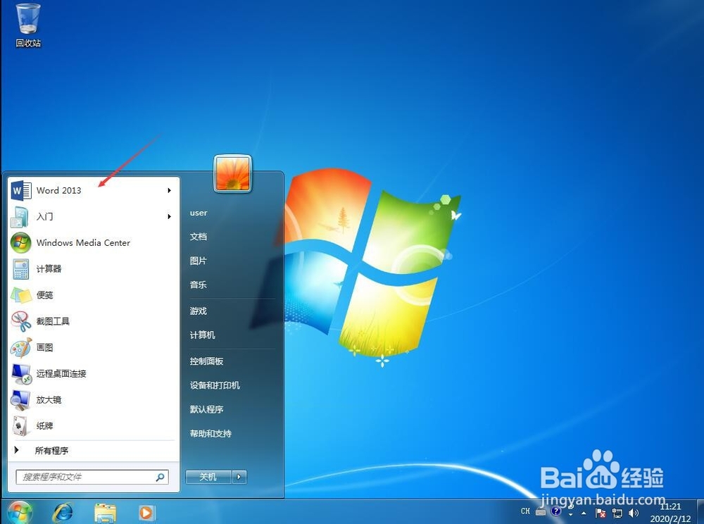Open 文档 Documents
704x524 pixels.
[x=199, y=237]
